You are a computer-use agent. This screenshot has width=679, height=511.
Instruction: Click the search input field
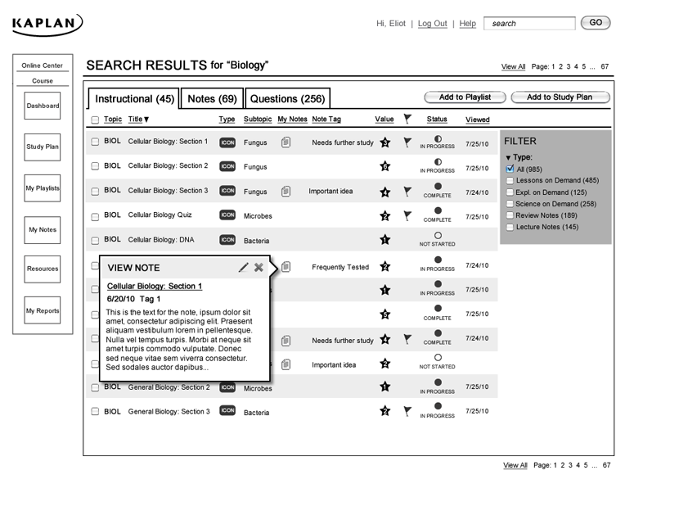coord(528,24)
